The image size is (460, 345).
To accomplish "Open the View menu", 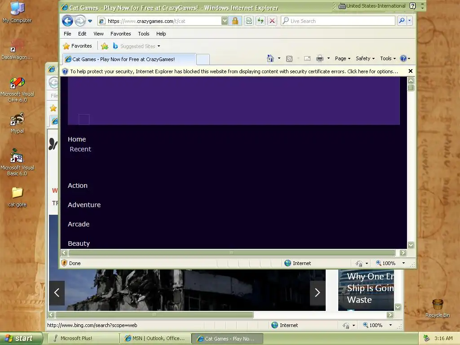I will tap(98, 34).
